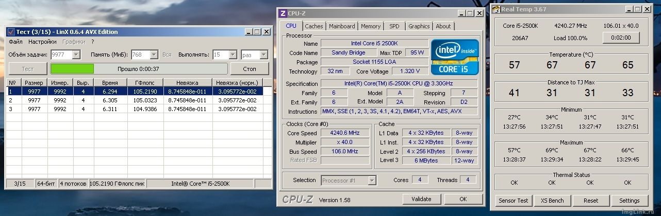This screenshot has width=661, height=216.
Task: Switch to the Caches tab in CPU-Z
Action: (313, 26)
